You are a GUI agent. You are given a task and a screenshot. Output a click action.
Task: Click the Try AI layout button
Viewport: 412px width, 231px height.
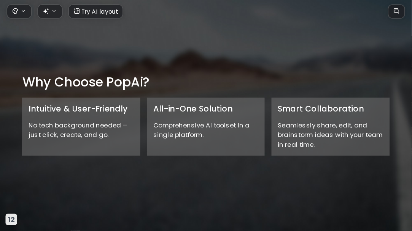point(95,11)
